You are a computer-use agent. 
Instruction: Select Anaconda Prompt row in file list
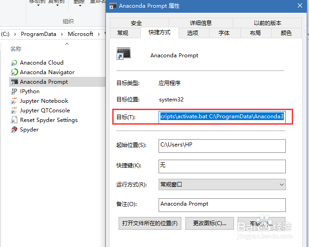(x=57, y=82)
